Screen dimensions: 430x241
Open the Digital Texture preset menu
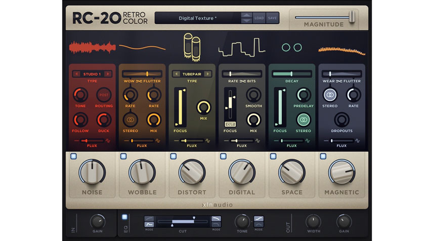tap(198, 18)
